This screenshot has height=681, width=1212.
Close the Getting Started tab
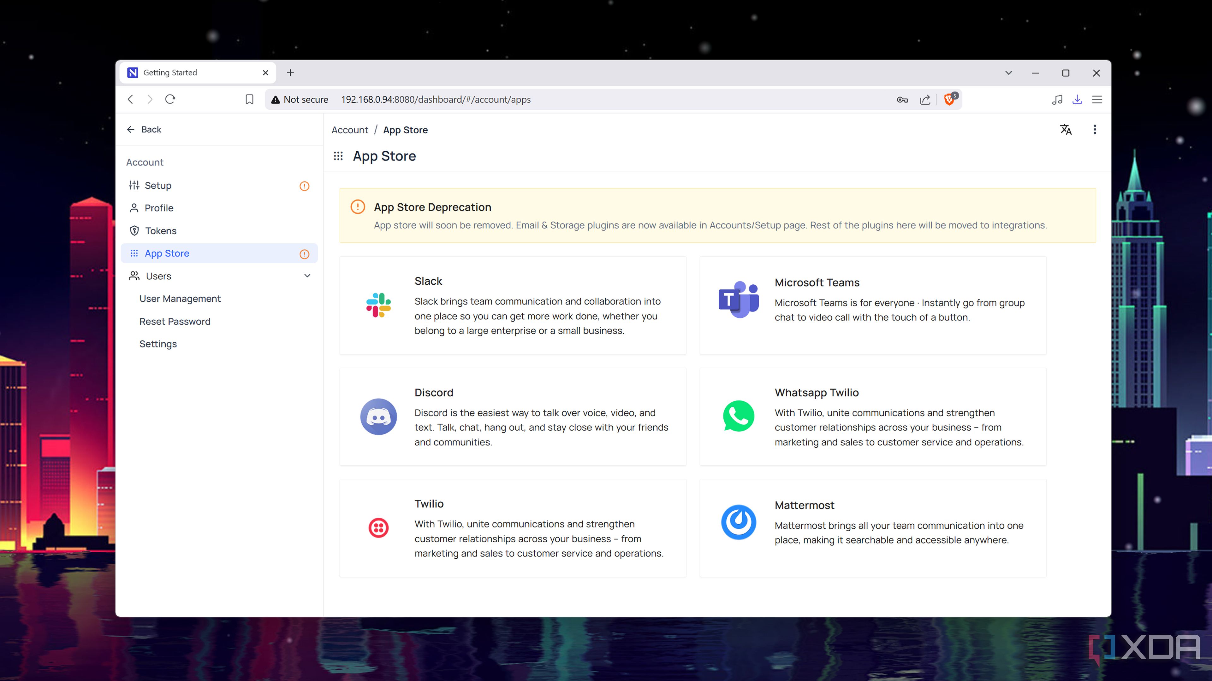coord(265,73)
